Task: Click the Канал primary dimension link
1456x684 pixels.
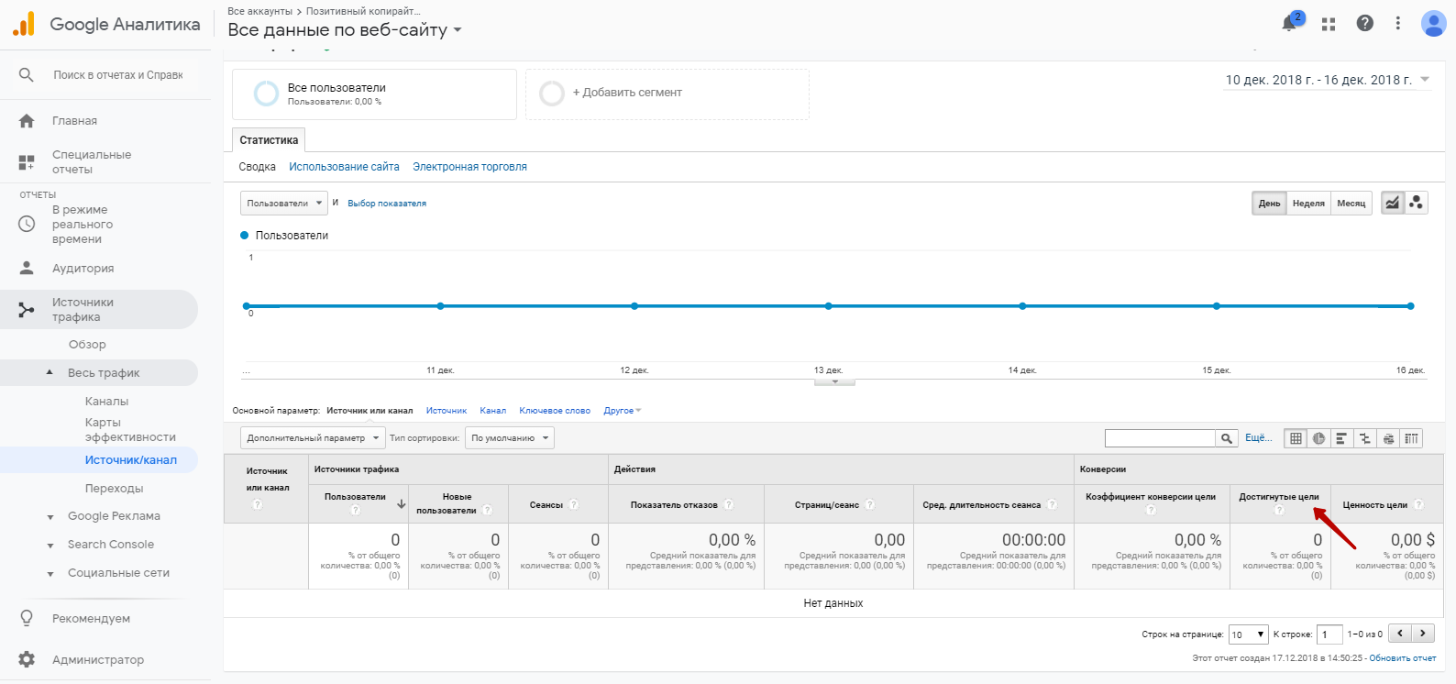Action: coord(492,411)
